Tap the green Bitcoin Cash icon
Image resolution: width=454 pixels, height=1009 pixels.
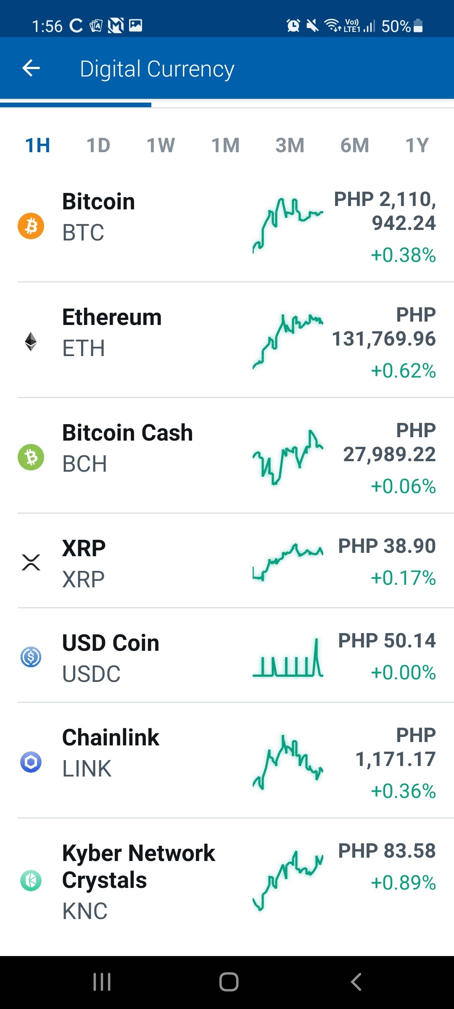pyautogui.click(x=31, y=457)
